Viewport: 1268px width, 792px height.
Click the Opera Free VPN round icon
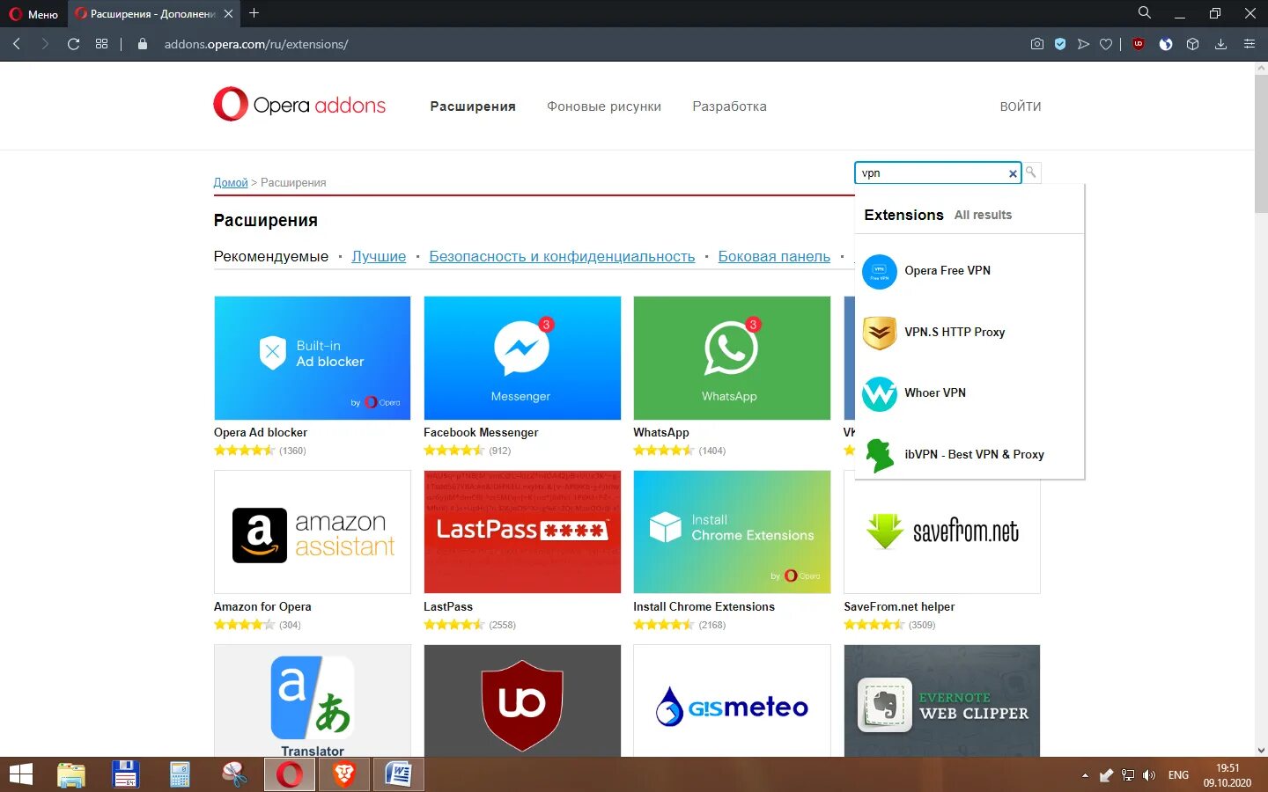879,272
